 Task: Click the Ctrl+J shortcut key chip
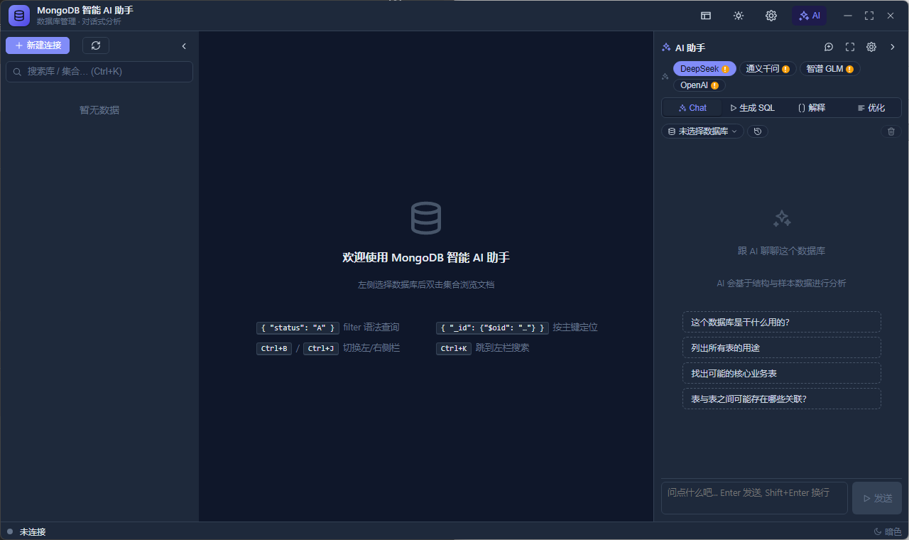point(321,348)
